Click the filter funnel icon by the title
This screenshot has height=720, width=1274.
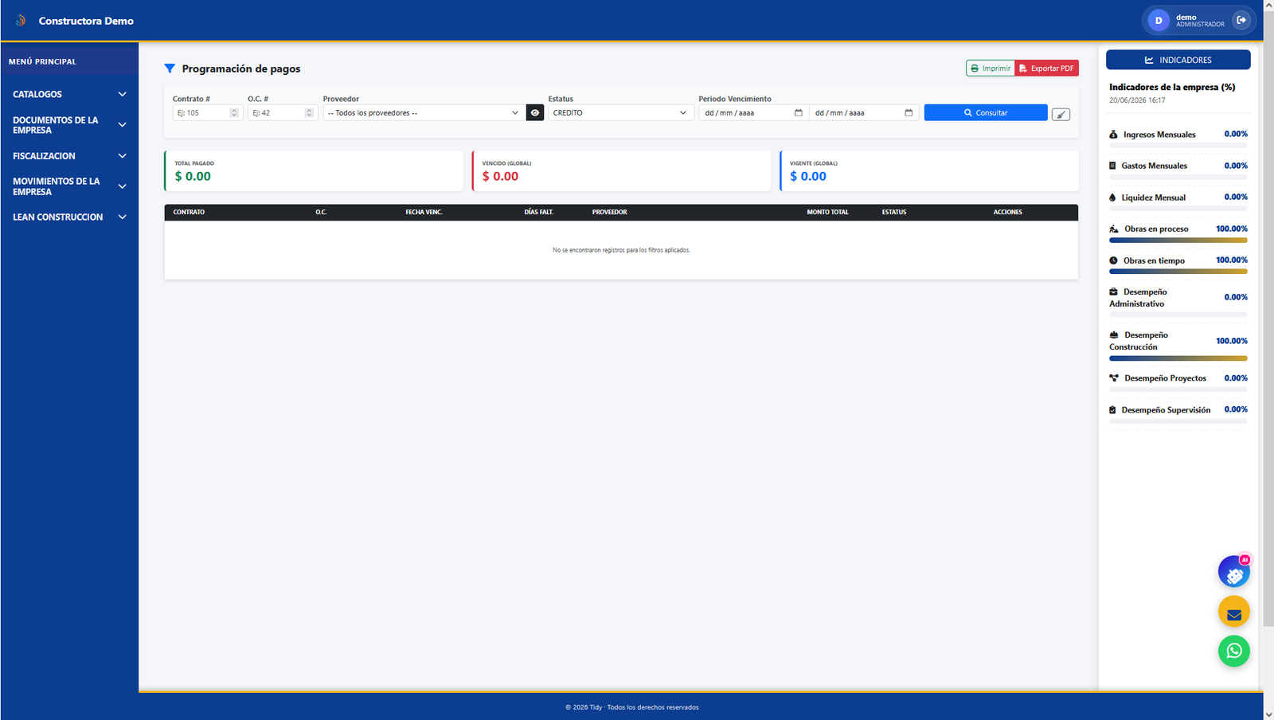click(170, 68)
